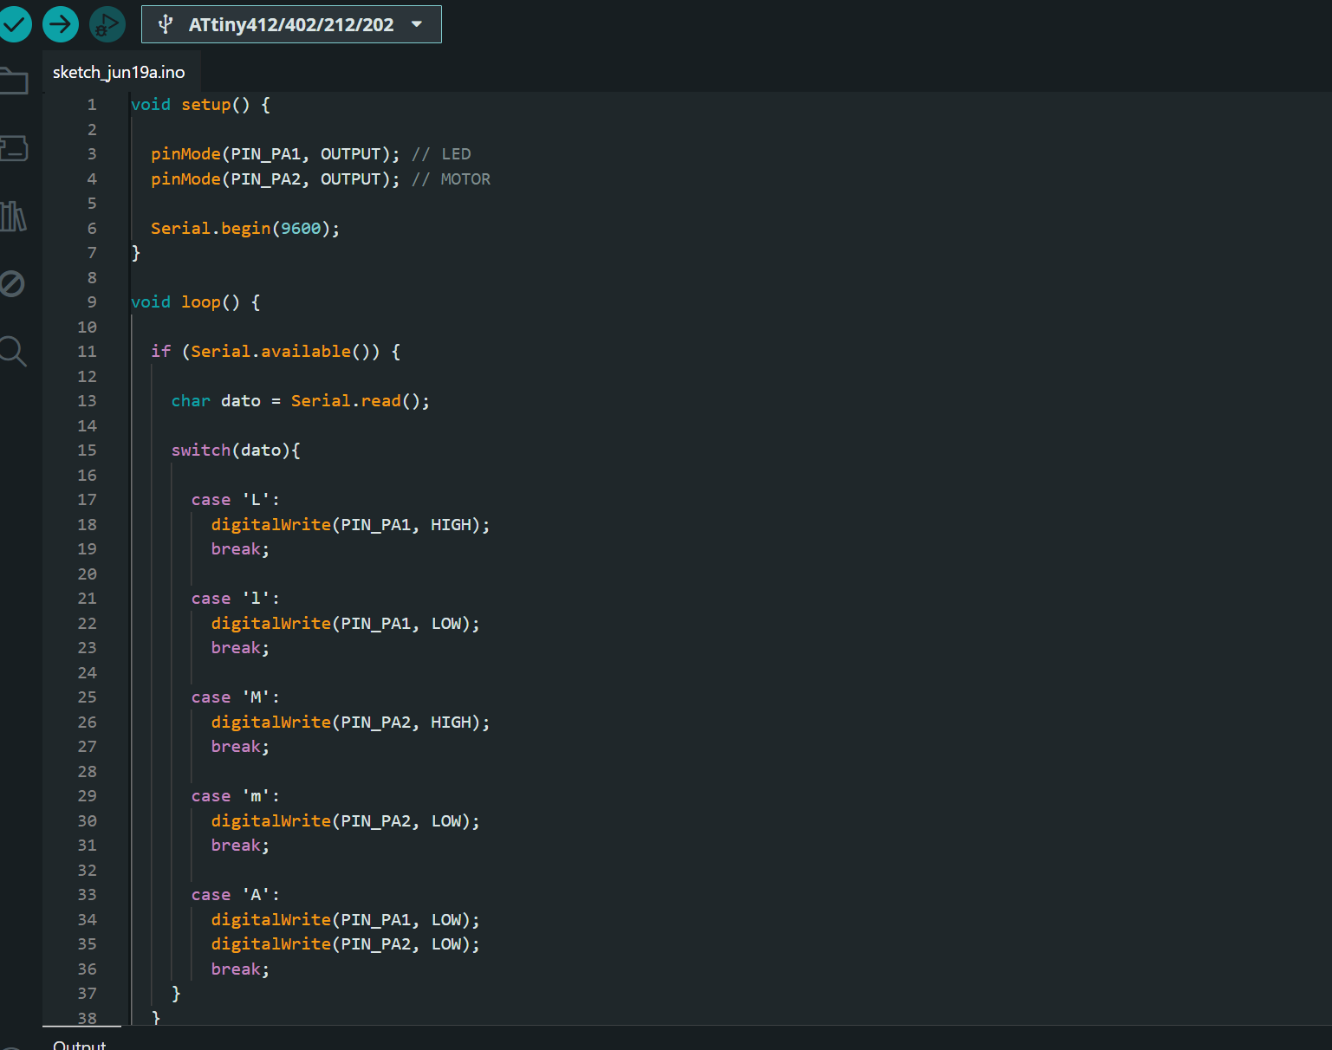Viewport: 1332px width, 1050px height.
Task: Click the board selector dropdown arrow
Action: coord(417,24)
